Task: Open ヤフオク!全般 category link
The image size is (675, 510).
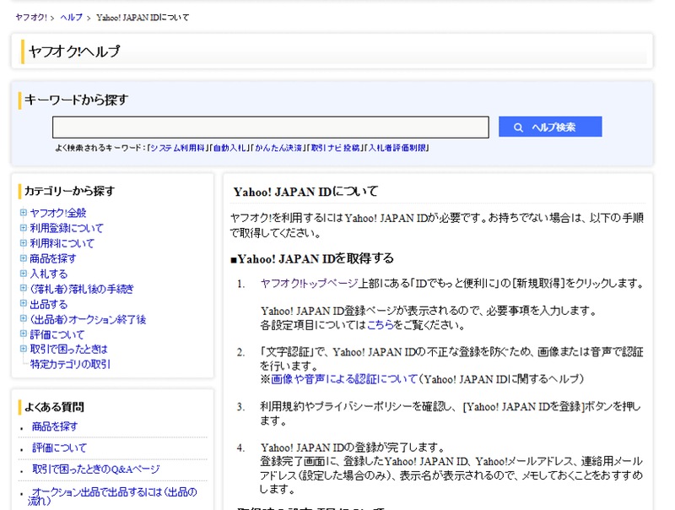Action: (58, 213)
